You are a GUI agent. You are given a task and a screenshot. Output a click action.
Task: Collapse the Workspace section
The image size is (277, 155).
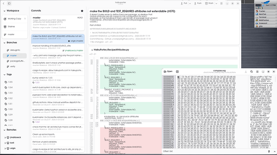click(x=4, y=11)
